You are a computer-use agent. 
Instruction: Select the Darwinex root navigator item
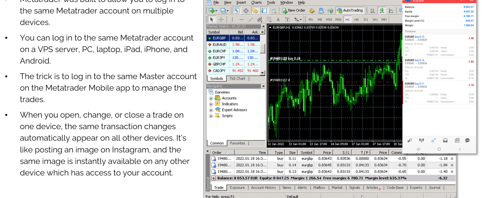pos(222,92)
